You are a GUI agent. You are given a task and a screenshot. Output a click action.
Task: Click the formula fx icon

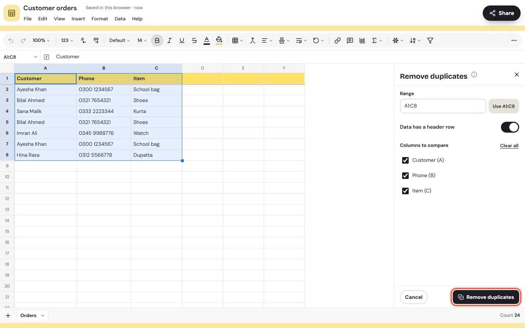coord(47,57)
